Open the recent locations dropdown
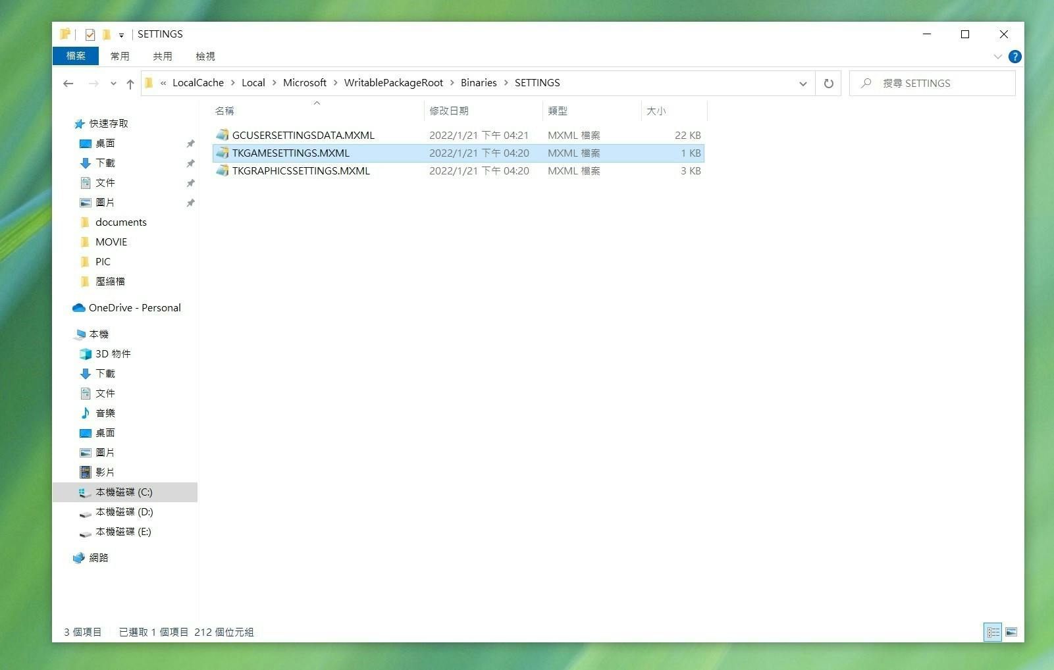 tap(113, 84)
